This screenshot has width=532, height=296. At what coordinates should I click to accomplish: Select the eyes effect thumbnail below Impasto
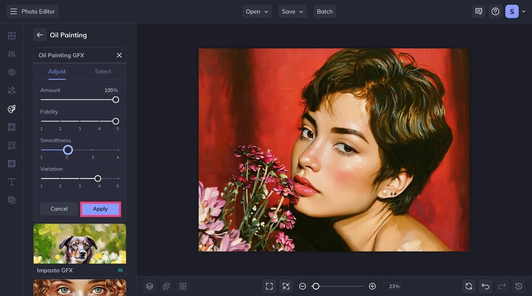tap(79, 288)
